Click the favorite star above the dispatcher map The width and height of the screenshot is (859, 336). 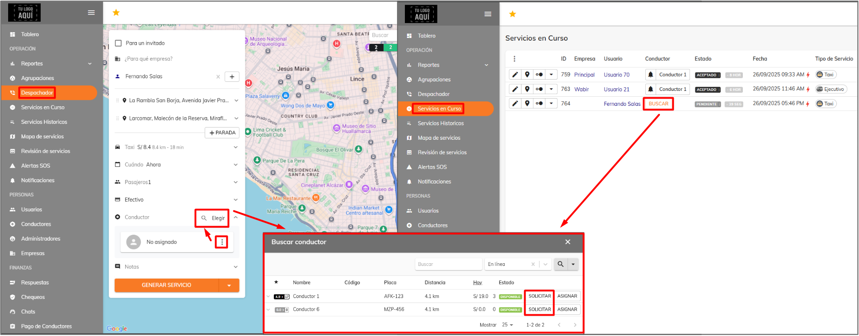click(x=116, y=13)
